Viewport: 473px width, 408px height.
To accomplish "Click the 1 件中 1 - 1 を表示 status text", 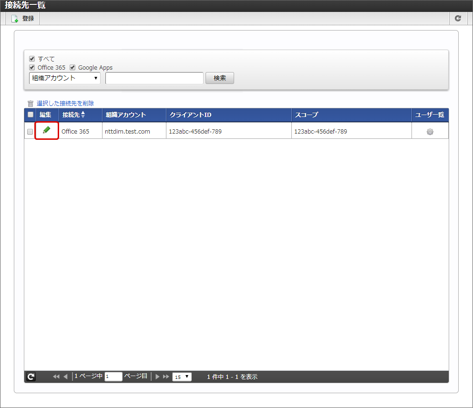I will 232,377.
